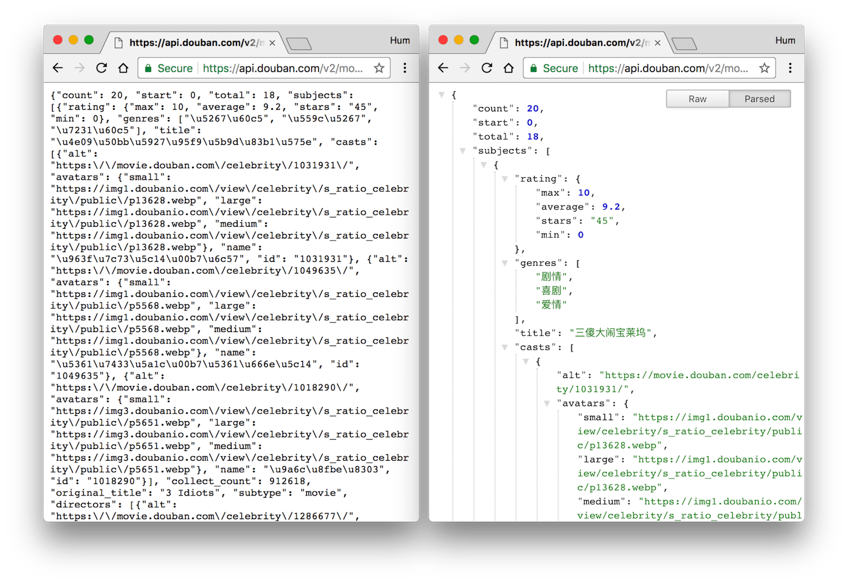Collapse the "subjects" array node
Image resolution: width=848 pixels, height=584 pixels.
coord(463,151)
